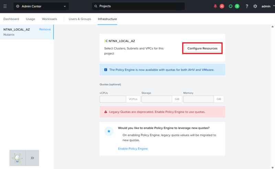Open tasks via the green circle icon
Viewport: 275px width, 169px height.
[x=231, y=6]
